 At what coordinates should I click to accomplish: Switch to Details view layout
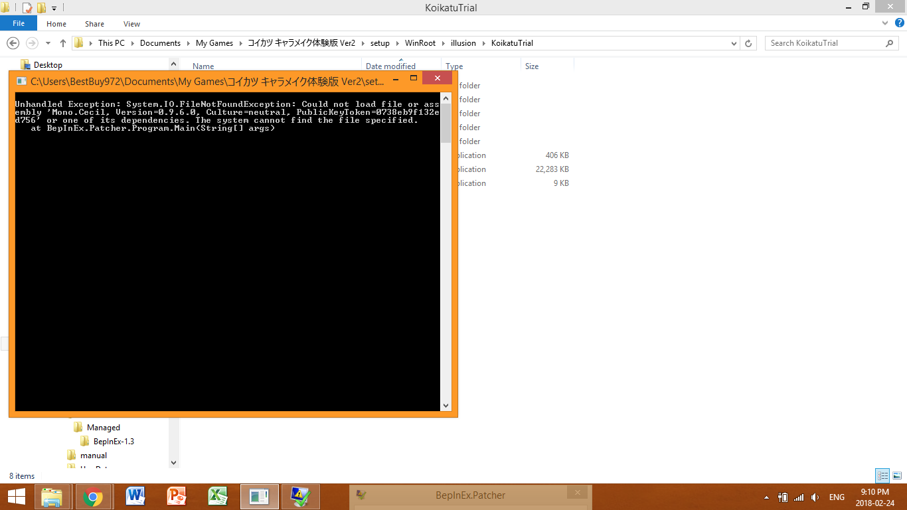tap(882, 475)
